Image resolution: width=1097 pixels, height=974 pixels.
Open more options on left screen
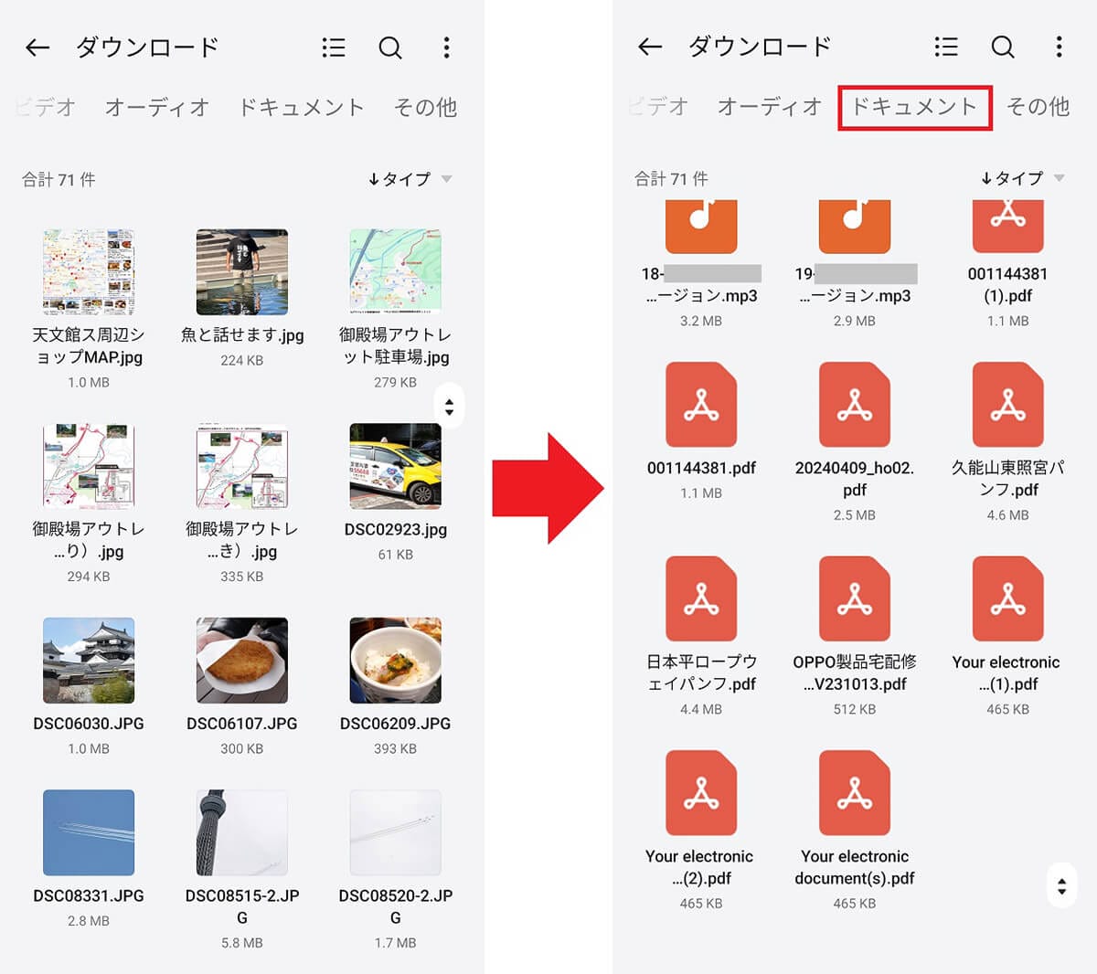pos(446,48)
